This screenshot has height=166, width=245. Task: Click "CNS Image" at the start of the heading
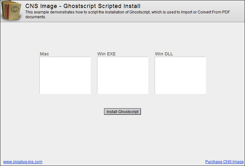pyautogui.click(x=41, y=6)
